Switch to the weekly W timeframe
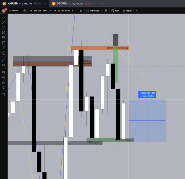This screenshot has height=179, width=185. pyautogui.click(x=69, y=11)
